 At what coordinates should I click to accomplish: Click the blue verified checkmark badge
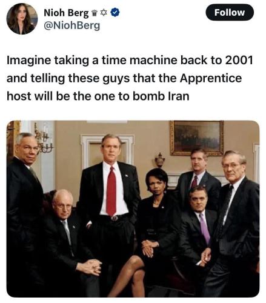tap(115, 13)
